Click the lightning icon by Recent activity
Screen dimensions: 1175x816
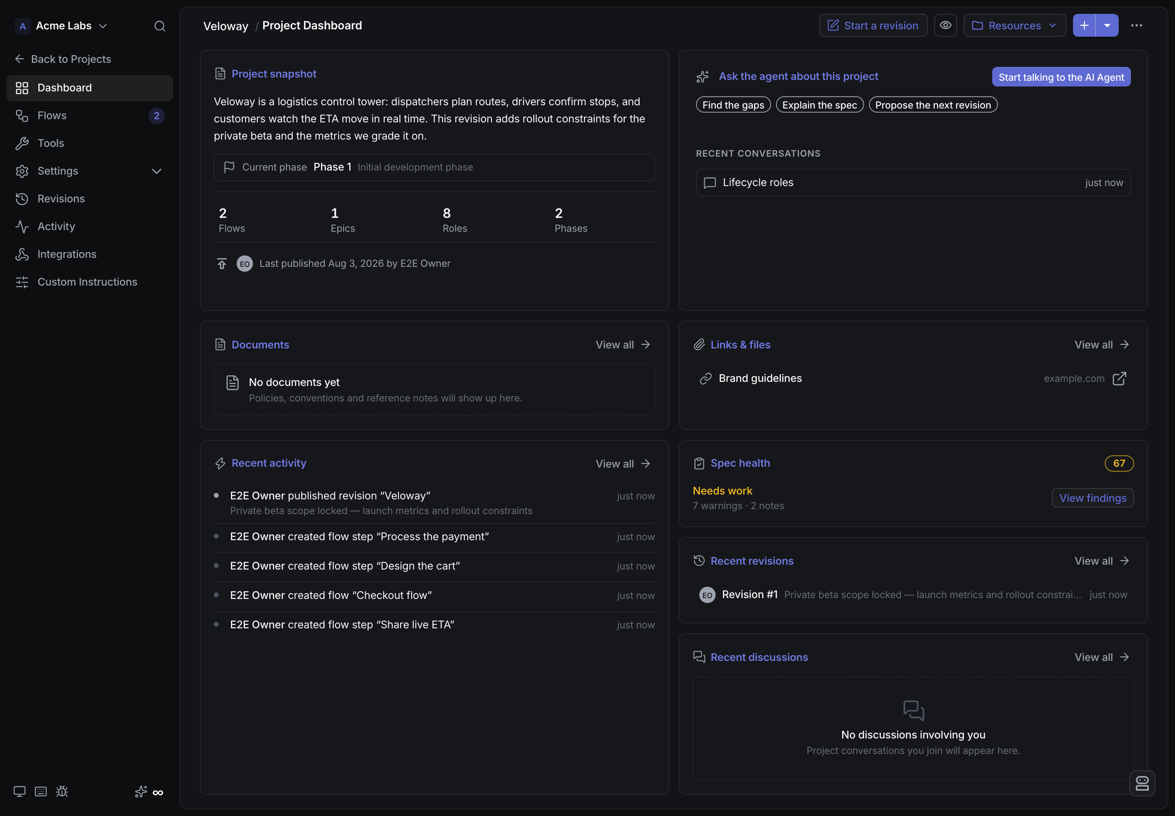[x=220, y=463]
